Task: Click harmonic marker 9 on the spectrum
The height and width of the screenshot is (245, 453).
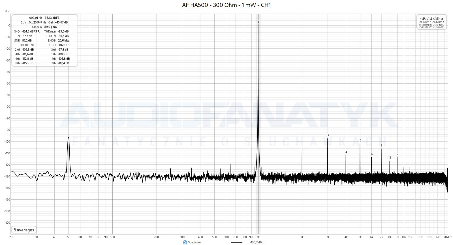Action: (397, 154)
